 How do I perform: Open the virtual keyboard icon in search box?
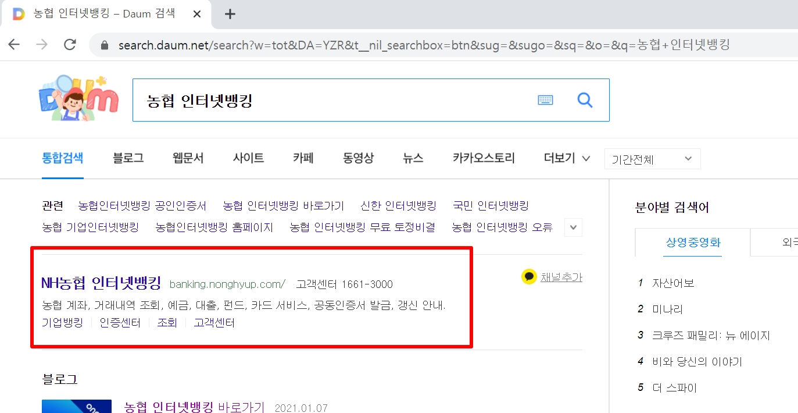[545, 100]
